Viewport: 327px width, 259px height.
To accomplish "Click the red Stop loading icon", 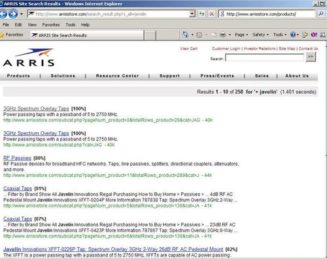I will 211,14.
